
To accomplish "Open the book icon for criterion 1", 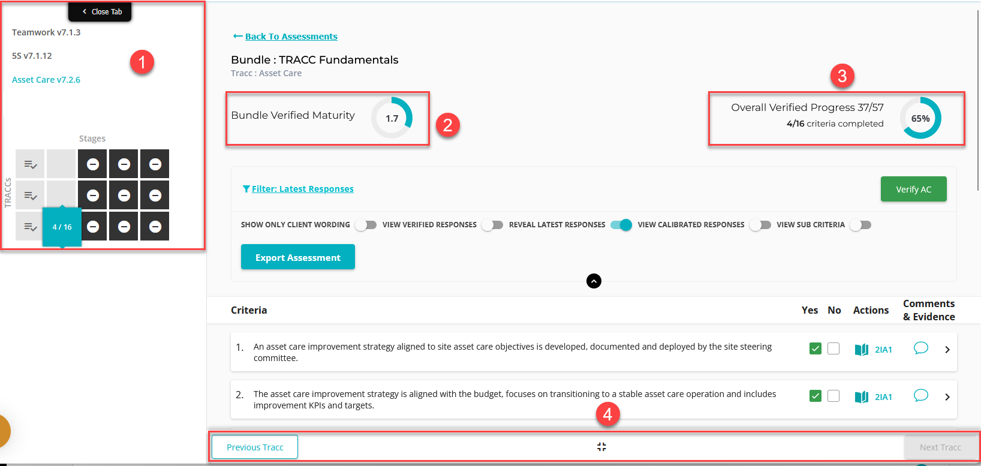I will [861, 350].
